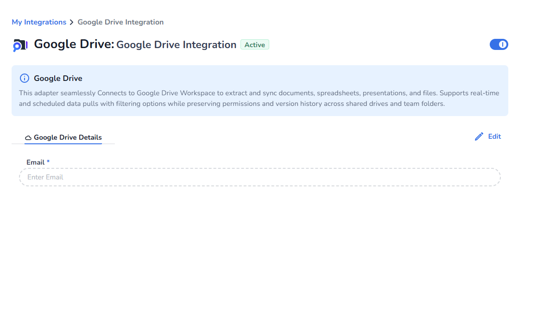
Task: Click the My Integrations breadcrumb link
Action: click(x=39, y=22)
